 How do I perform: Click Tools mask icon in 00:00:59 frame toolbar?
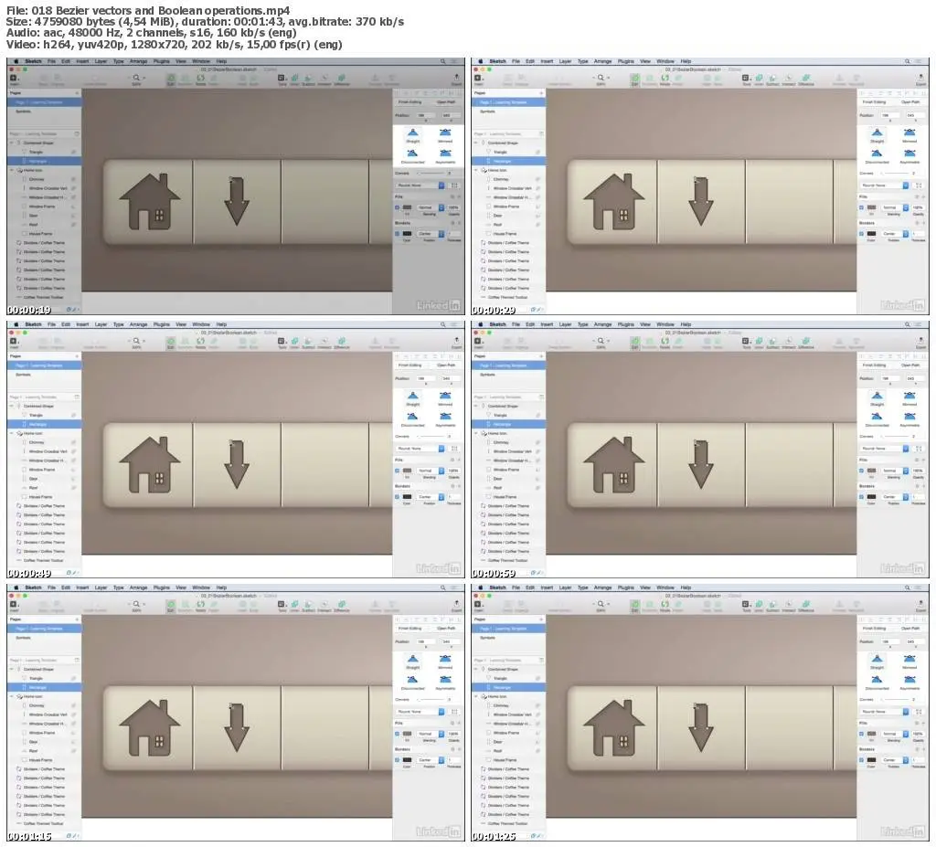coord(746,341)
